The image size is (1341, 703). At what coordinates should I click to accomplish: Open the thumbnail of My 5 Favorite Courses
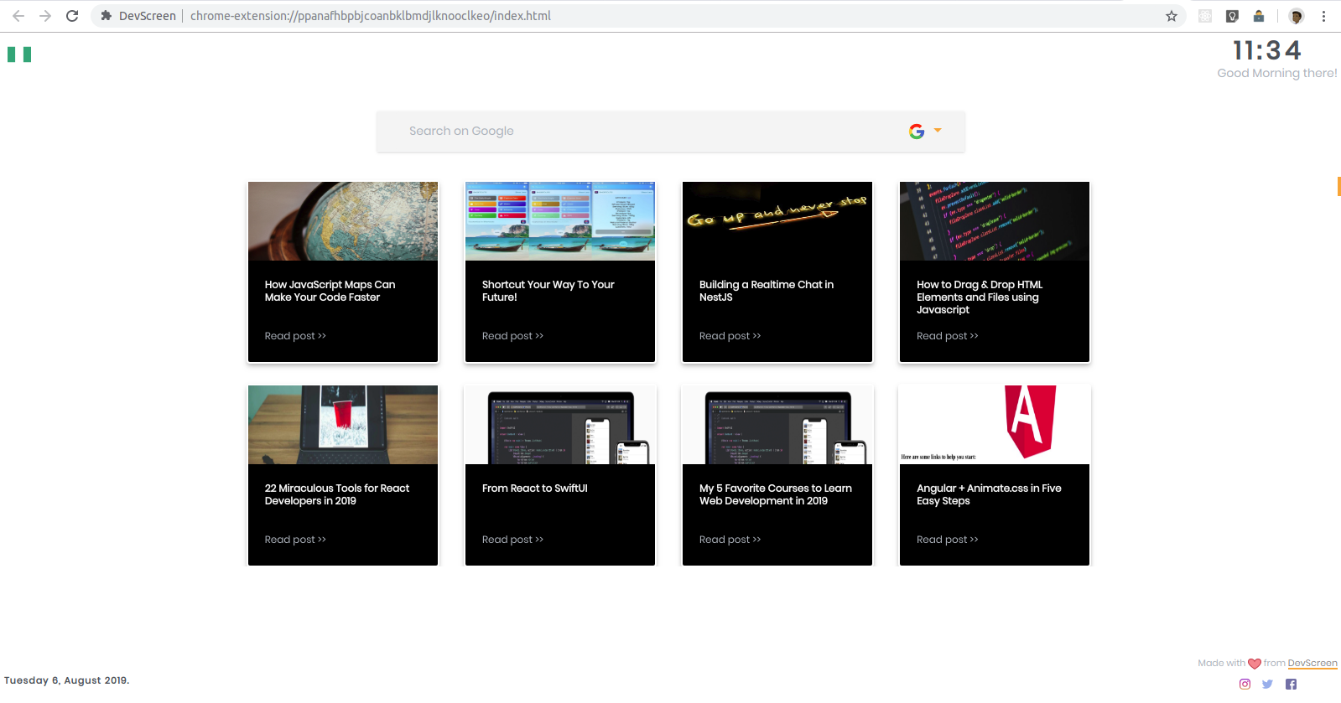(x=777, y=425)
